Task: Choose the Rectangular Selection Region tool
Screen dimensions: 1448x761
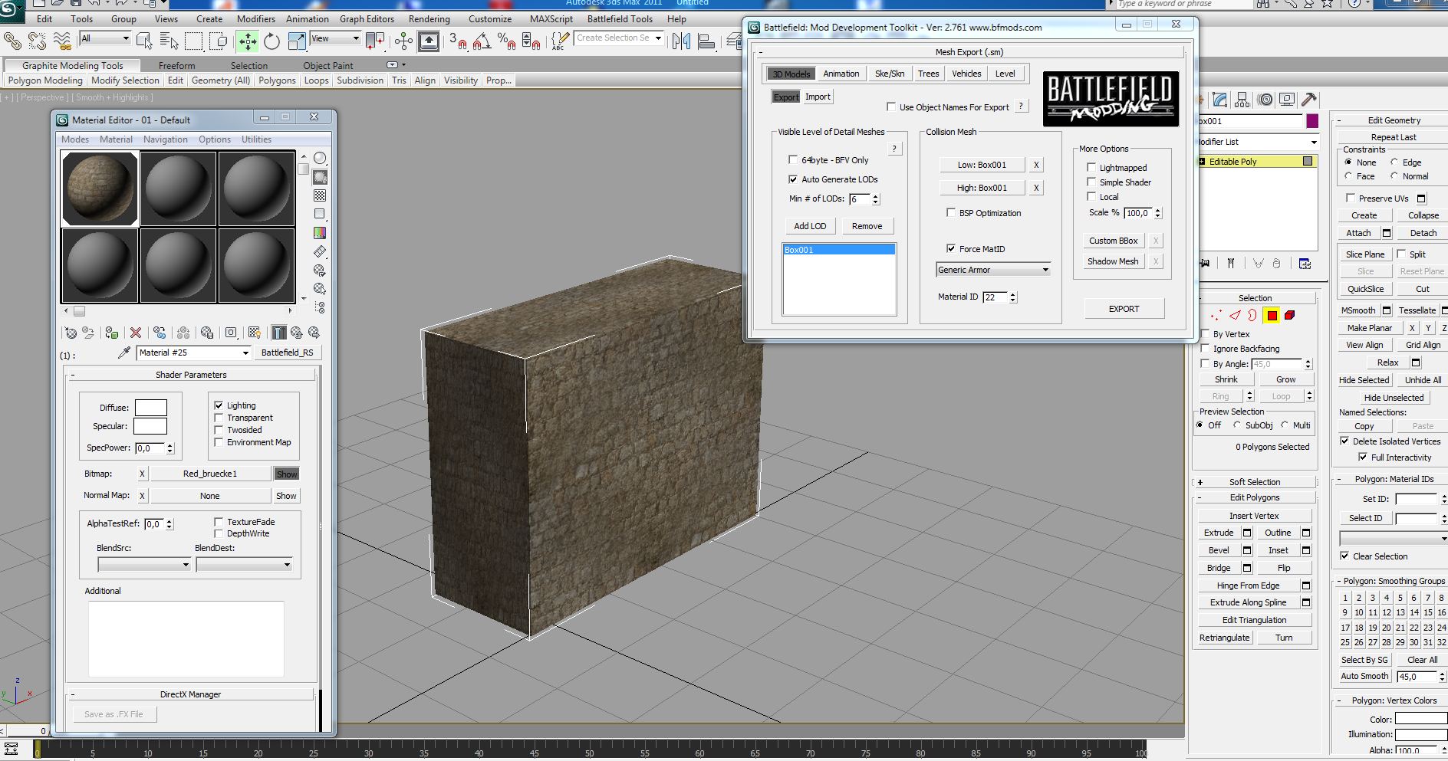Action: 193,41
